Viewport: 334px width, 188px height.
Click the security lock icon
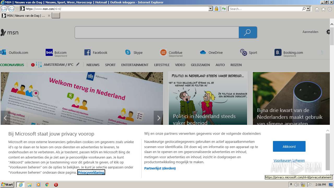click(x=216, y=9)
